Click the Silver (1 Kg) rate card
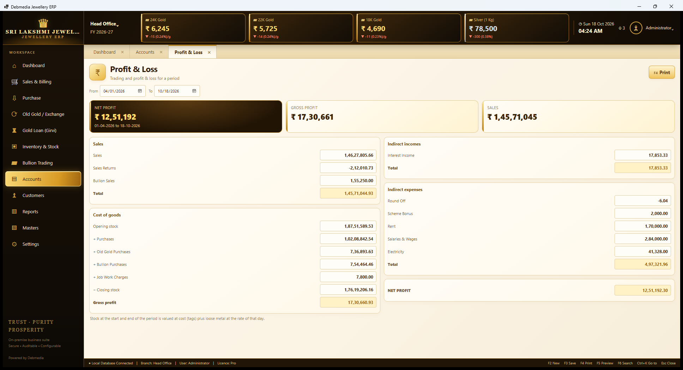 point(517,28)
